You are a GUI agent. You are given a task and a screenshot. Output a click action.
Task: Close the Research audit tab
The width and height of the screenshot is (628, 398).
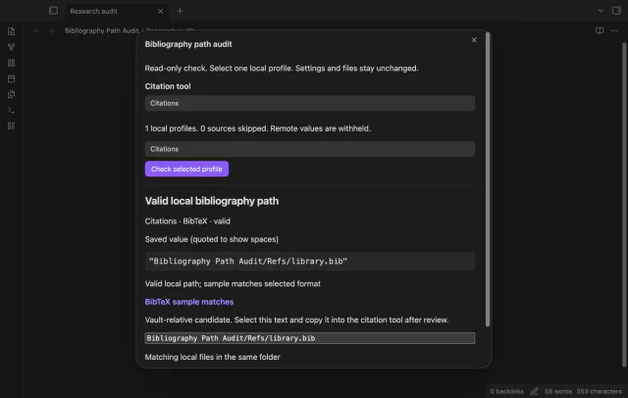(161, 11)
